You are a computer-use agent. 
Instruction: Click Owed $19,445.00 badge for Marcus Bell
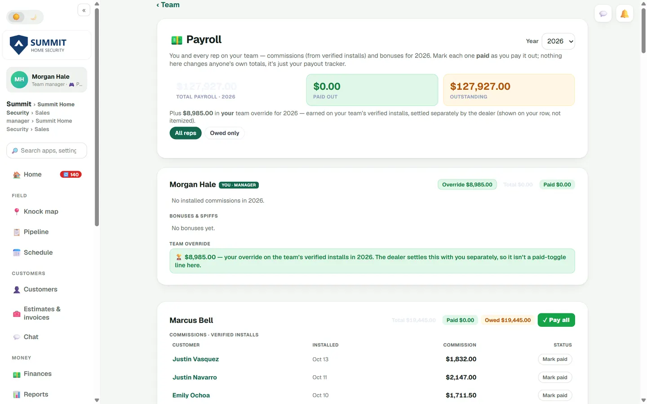coord(508,320)
